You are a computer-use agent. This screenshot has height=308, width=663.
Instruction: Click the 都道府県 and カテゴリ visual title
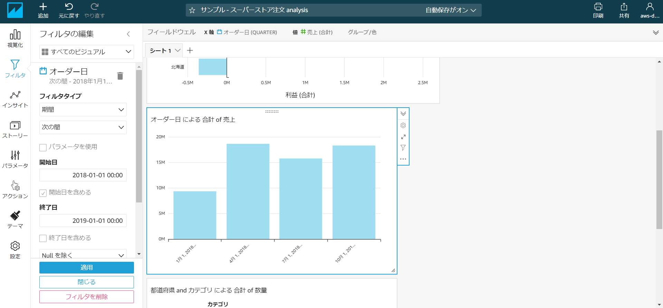209,290
